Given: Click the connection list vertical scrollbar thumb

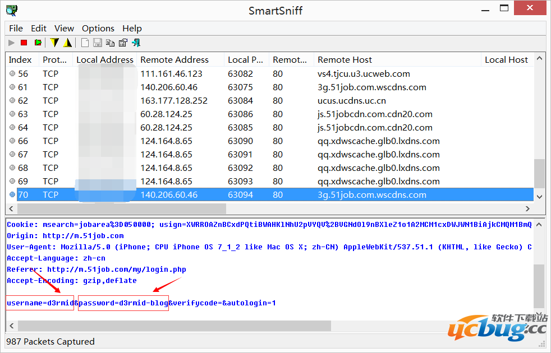Looking at the screenshot, I should pos(539,173).
